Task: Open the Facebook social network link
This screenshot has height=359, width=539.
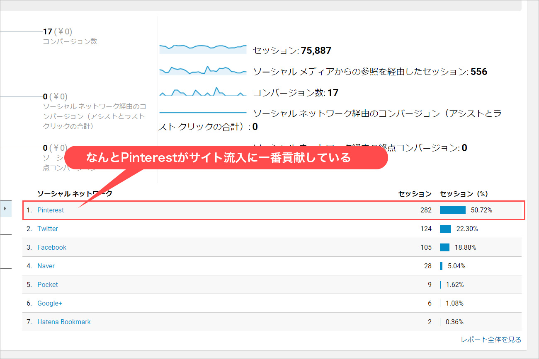Action: click(52, 247)
